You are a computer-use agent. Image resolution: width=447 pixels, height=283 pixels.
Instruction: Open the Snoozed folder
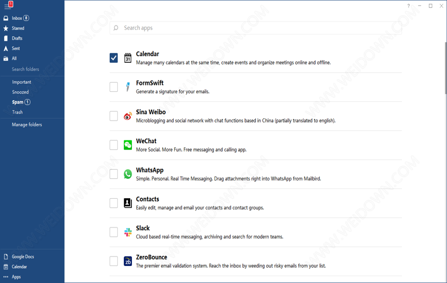20,92
